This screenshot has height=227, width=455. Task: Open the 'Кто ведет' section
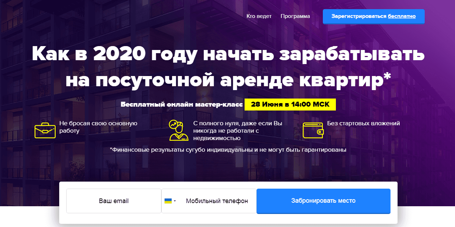(x=259, y=16)
